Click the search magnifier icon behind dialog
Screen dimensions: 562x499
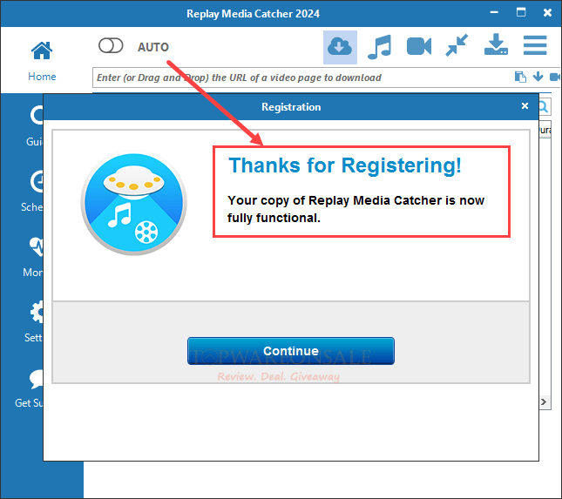pos(544,107)
